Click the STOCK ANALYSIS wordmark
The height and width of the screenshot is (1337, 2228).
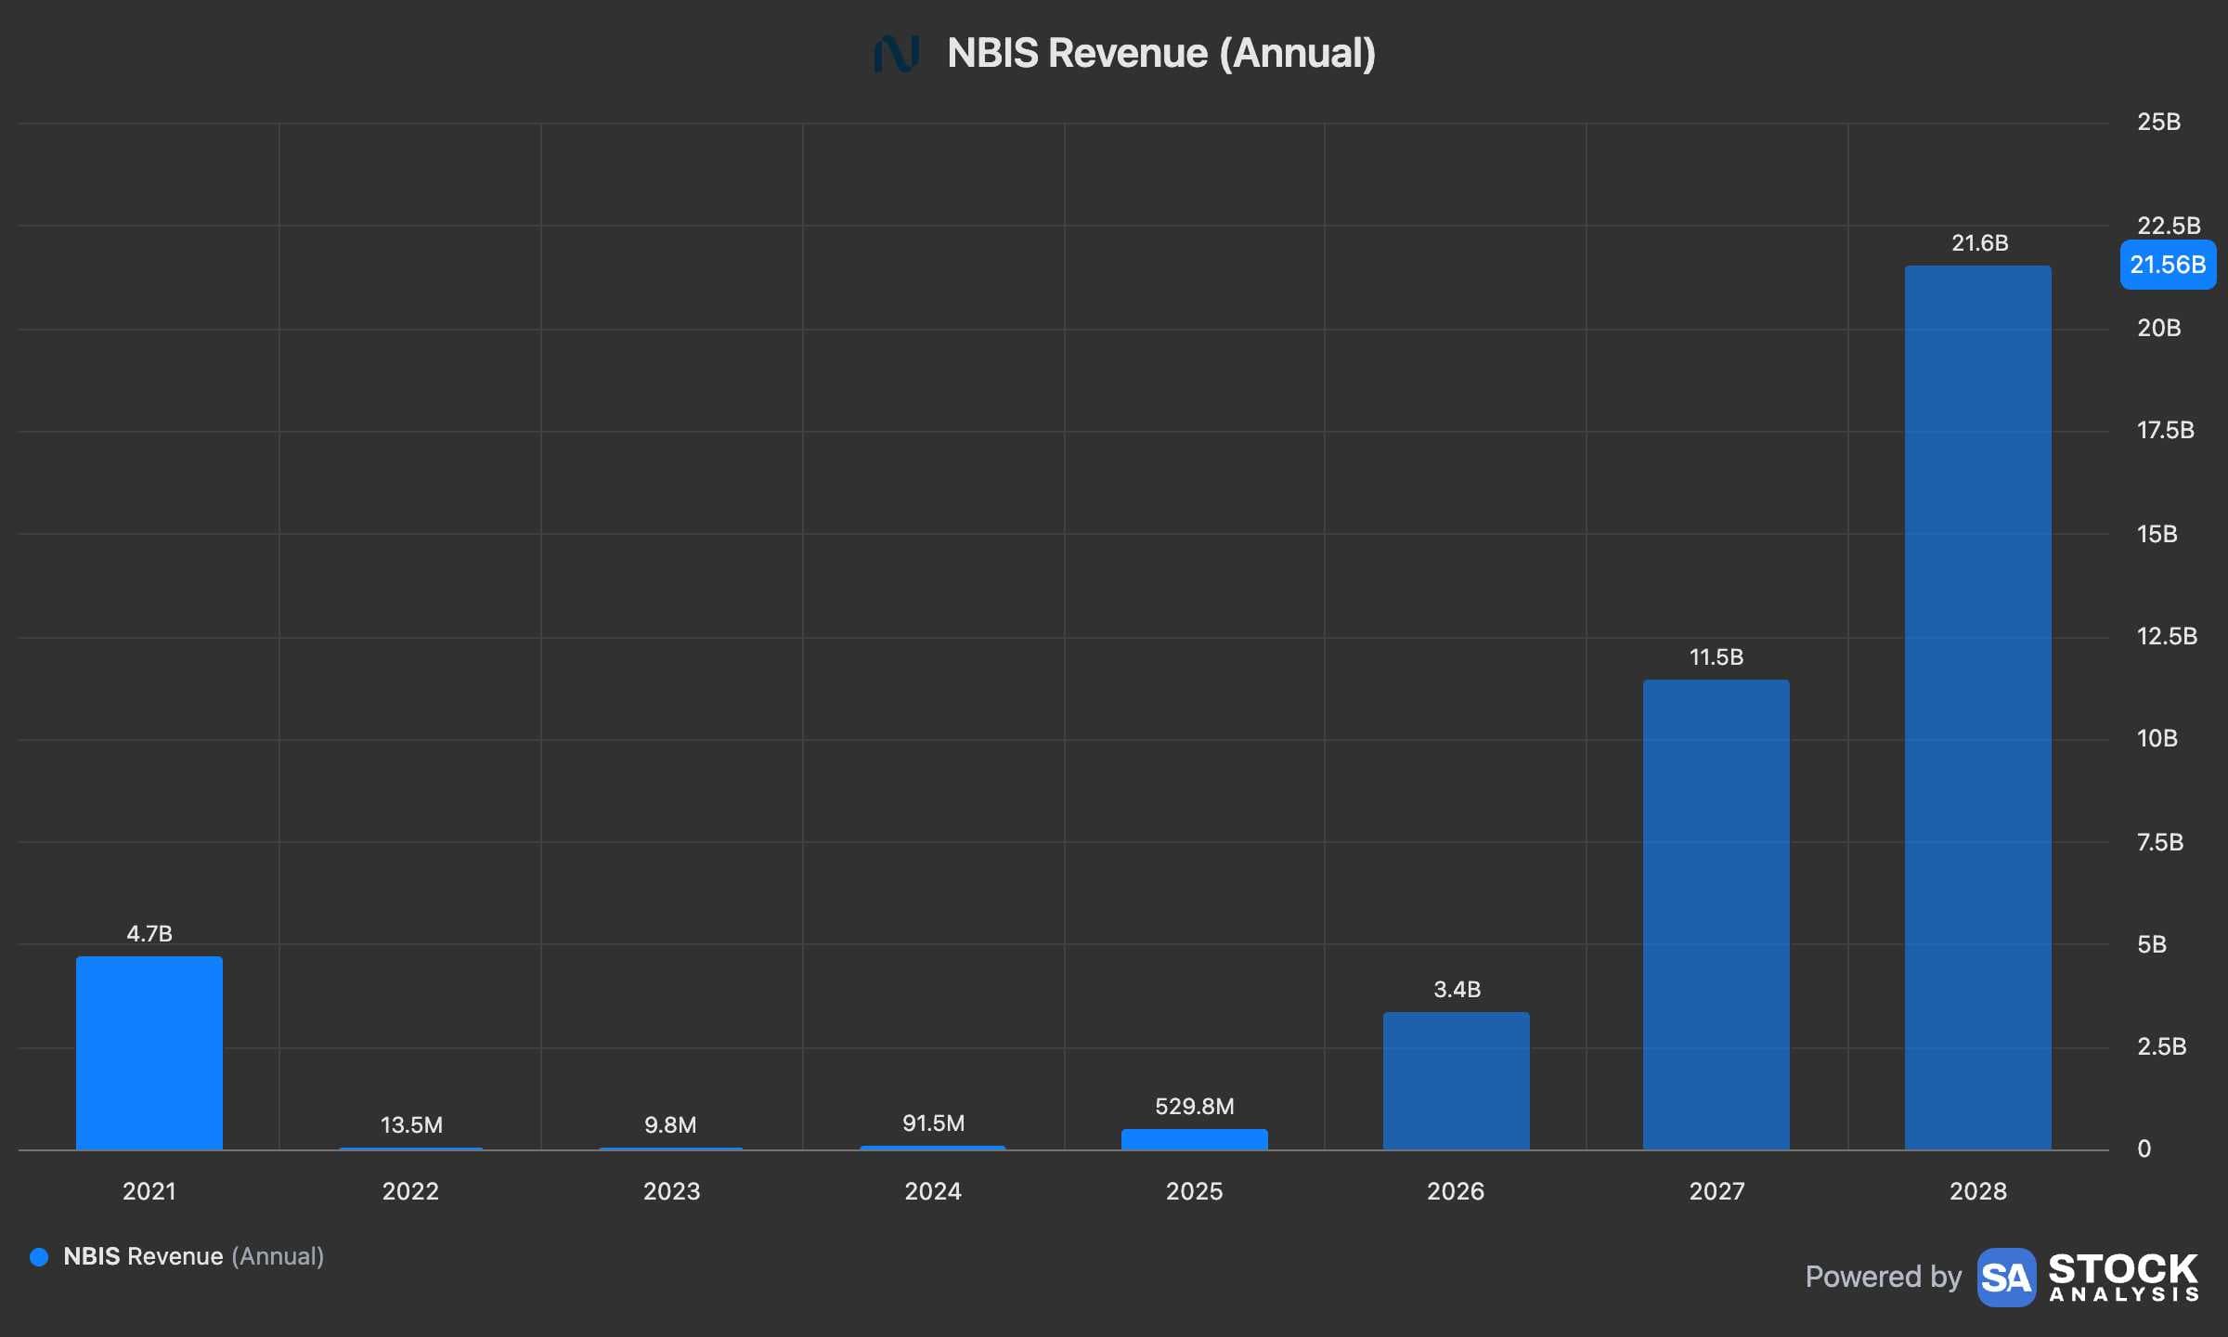pos(2124,1278)
